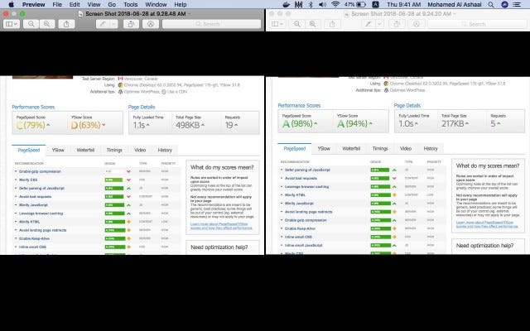
Task: Open the Apple menu
Action: tap(11, 4)
